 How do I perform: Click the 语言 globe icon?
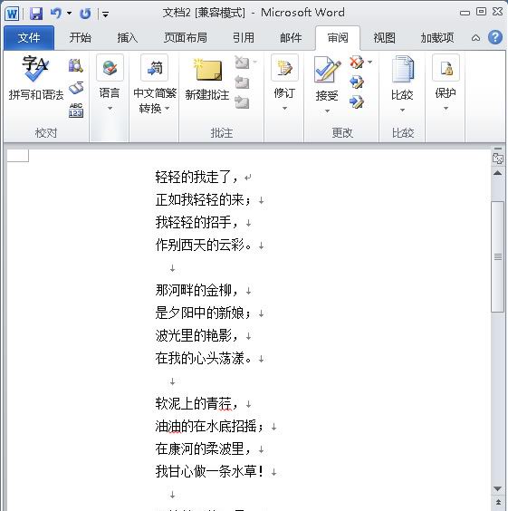pyautogui.click(x=110, y=68)
